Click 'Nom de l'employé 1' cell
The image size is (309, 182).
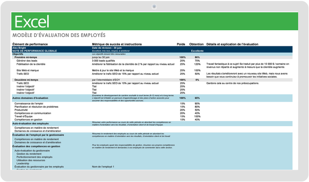(x=103, y=166)
